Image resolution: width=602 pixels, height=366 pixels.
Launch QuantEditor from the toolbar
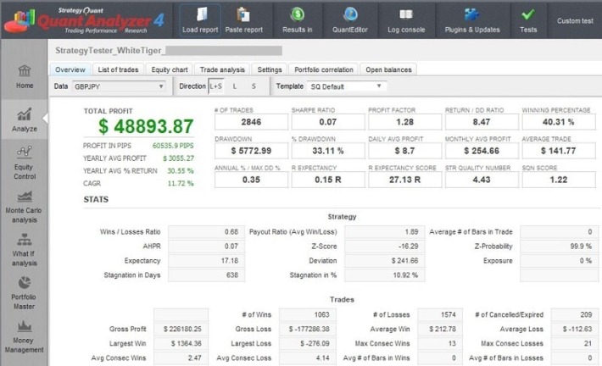click(351, 14)
